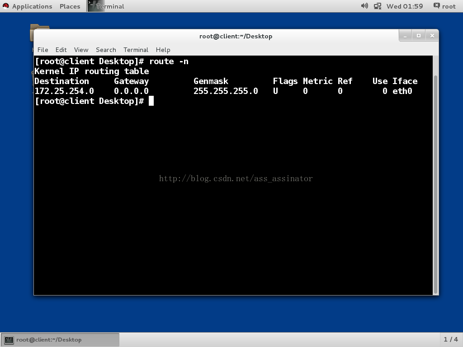This screenshot has width=463, height=347.
Task: Click the 'Iface' column header
Action: click(x=405, y=81)
